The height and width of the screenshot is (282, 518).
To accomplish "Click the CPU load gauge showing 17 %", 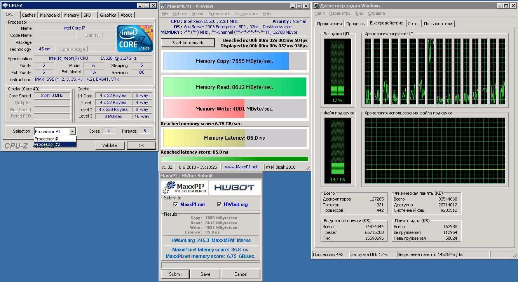I will [337, 71].
